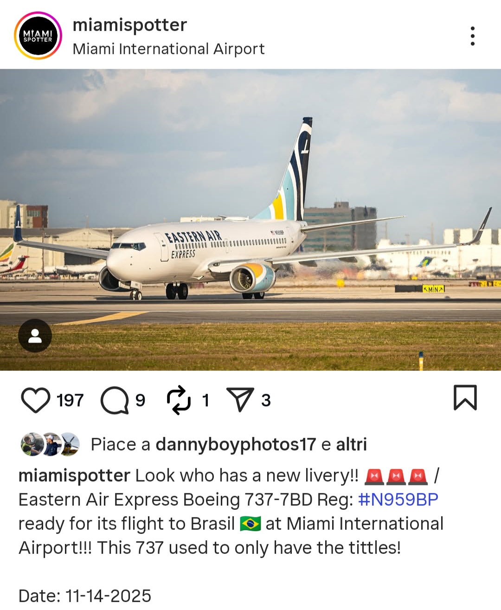Tap the liker avatars cluster
501x610 pixels.
[x=50, y=444]
